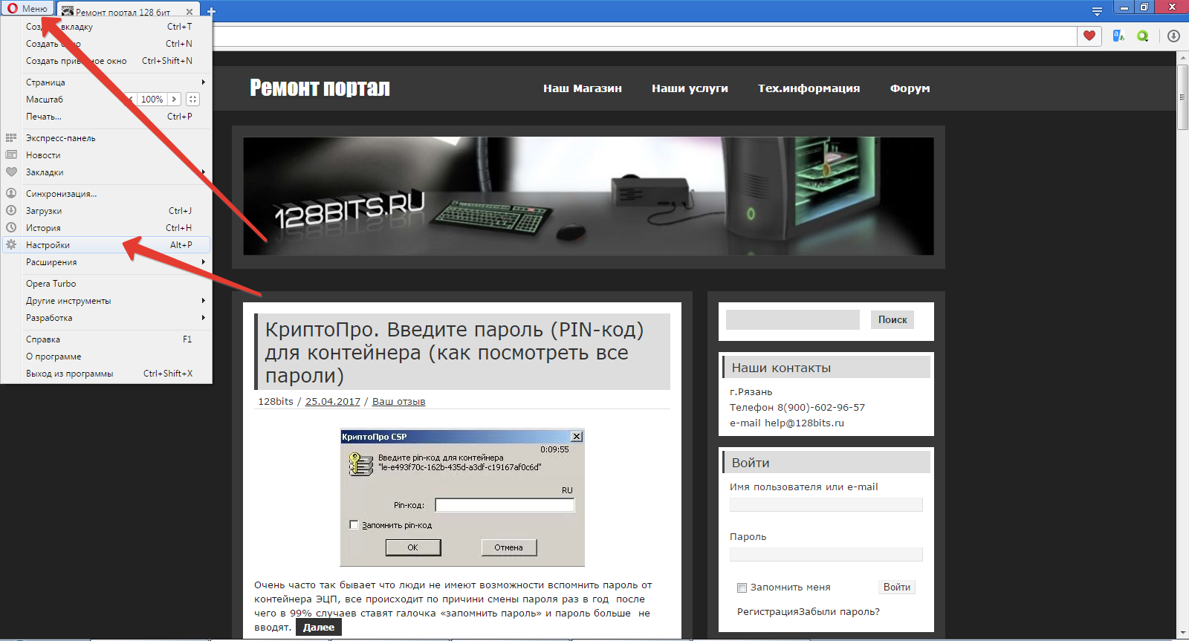Open Тех.информация navigation link
The height and width of the screenshot is (641, 1189).
click(x=809, y=88)
